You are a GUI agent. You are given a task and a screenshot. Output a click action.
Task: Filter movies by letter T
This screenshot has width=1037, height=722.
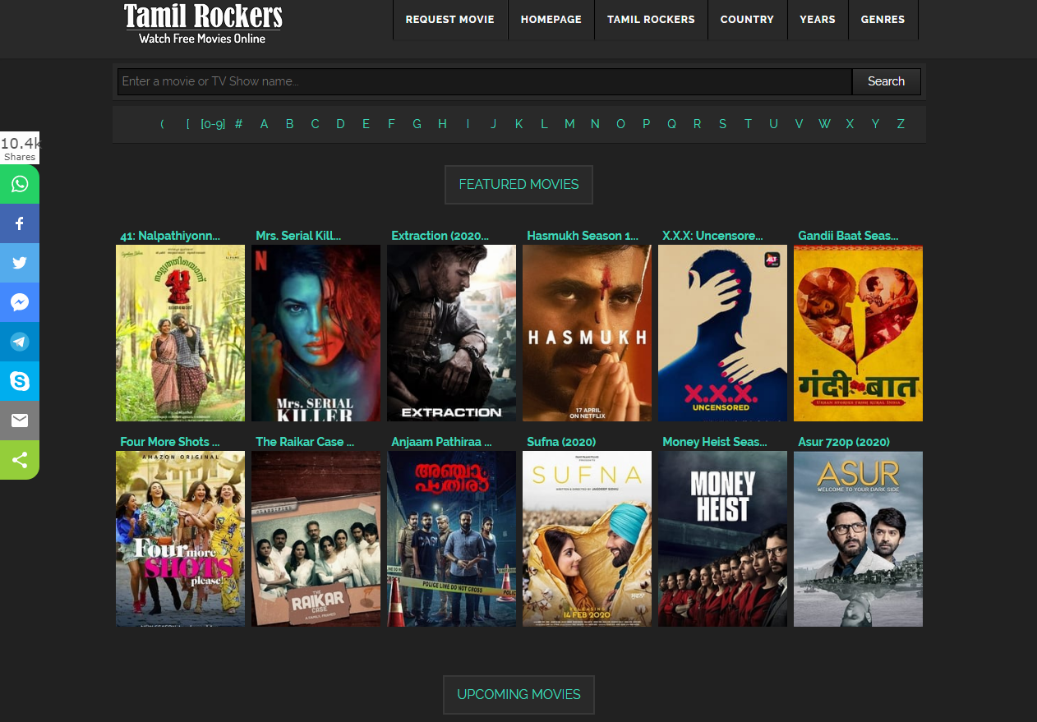pos(748,124)
